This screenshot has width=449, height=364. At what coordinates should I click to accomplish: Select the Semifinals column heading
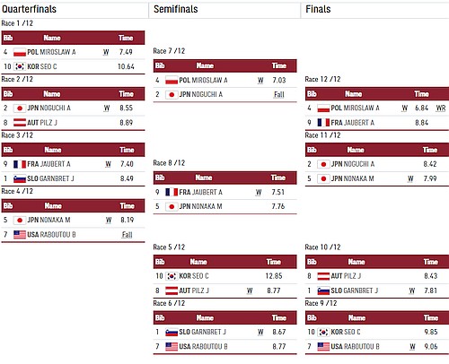coord(176,9)
